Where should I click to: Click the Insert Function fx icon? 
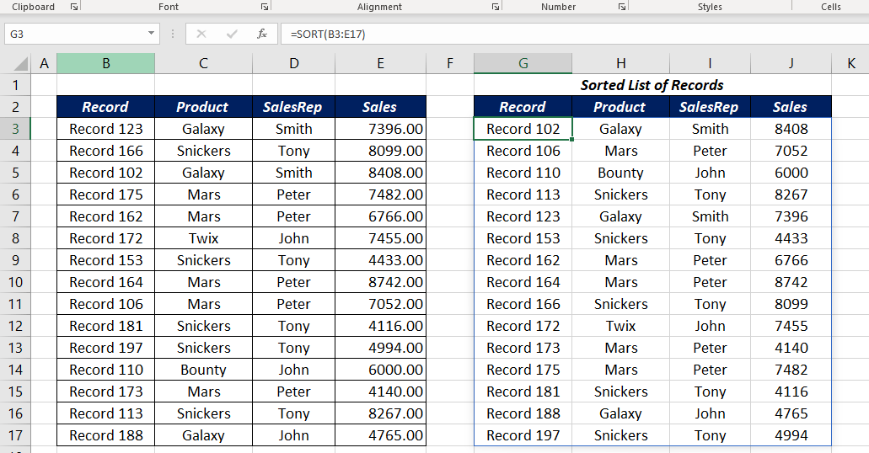(x=262, y=34)
